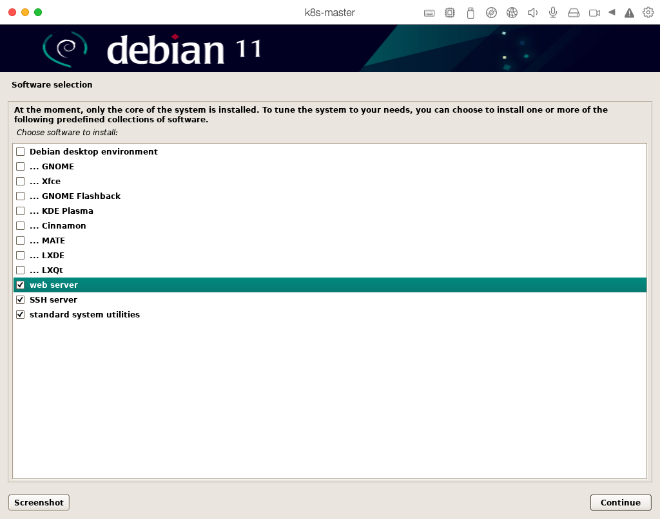
Task: Uncheck the SSH server checkbox
Action: pos(20,300)
